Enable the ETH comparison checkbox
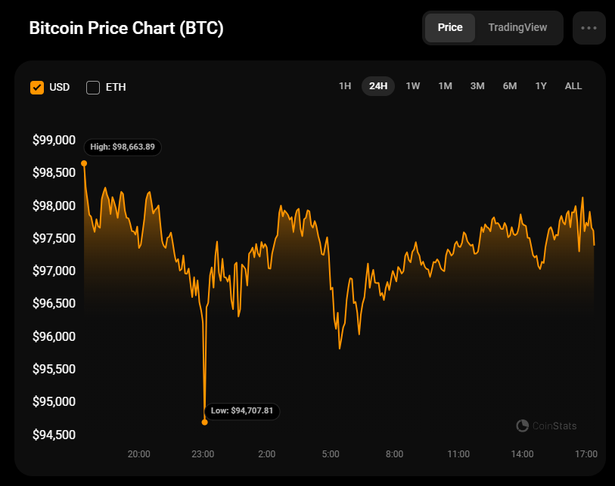615x486 pixels. [x=93, y=87]
